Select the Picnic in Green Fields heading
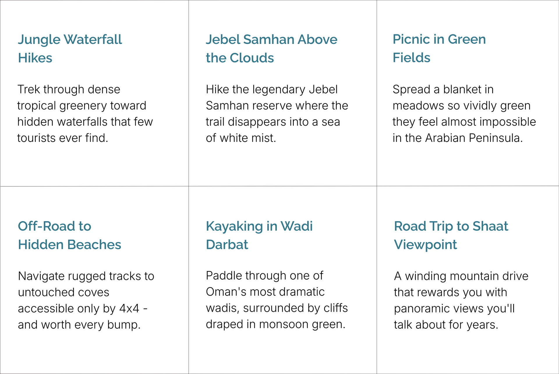559x374 pixels. pos(439,48)
